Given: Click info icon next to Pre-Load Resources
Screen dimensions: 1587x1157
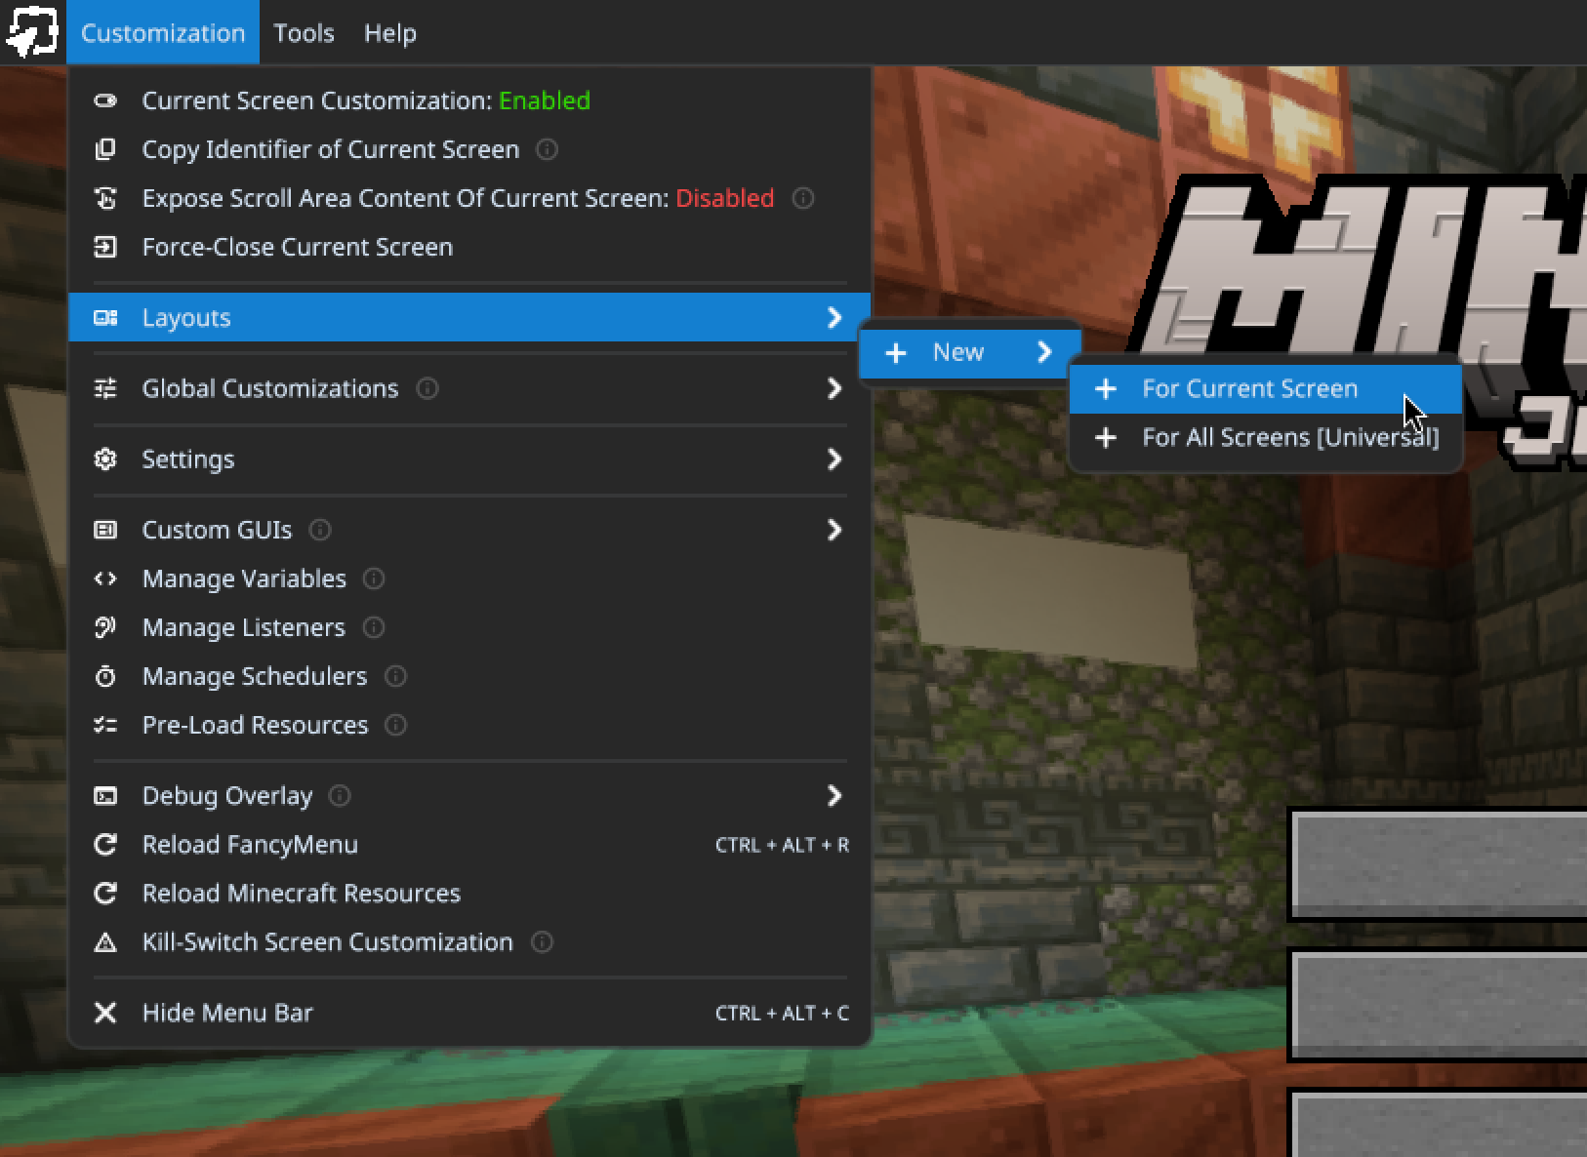Looking at the screenshot, I should click(396, 725).
